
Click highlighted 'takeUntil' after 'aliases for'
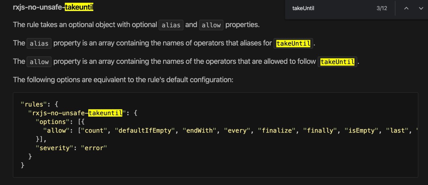click(x=294, y=43)
